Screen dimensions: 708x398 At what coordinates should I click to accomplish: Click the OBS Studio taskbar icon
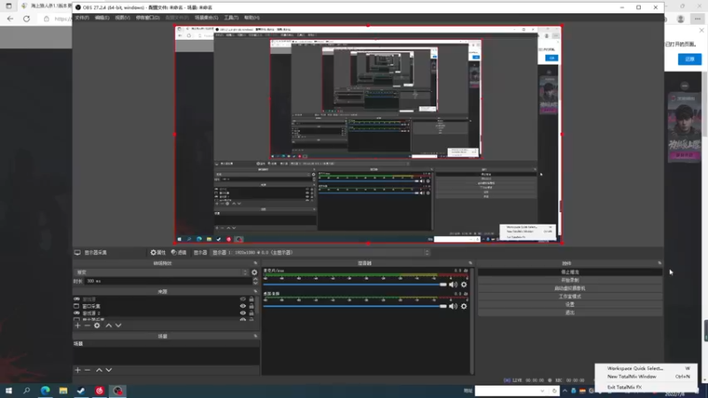pos(118,391)
